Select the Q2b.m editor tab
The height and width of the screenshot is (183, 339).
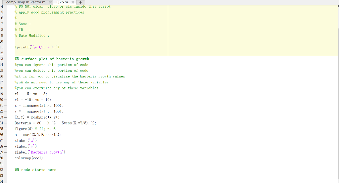pos(62,2)
